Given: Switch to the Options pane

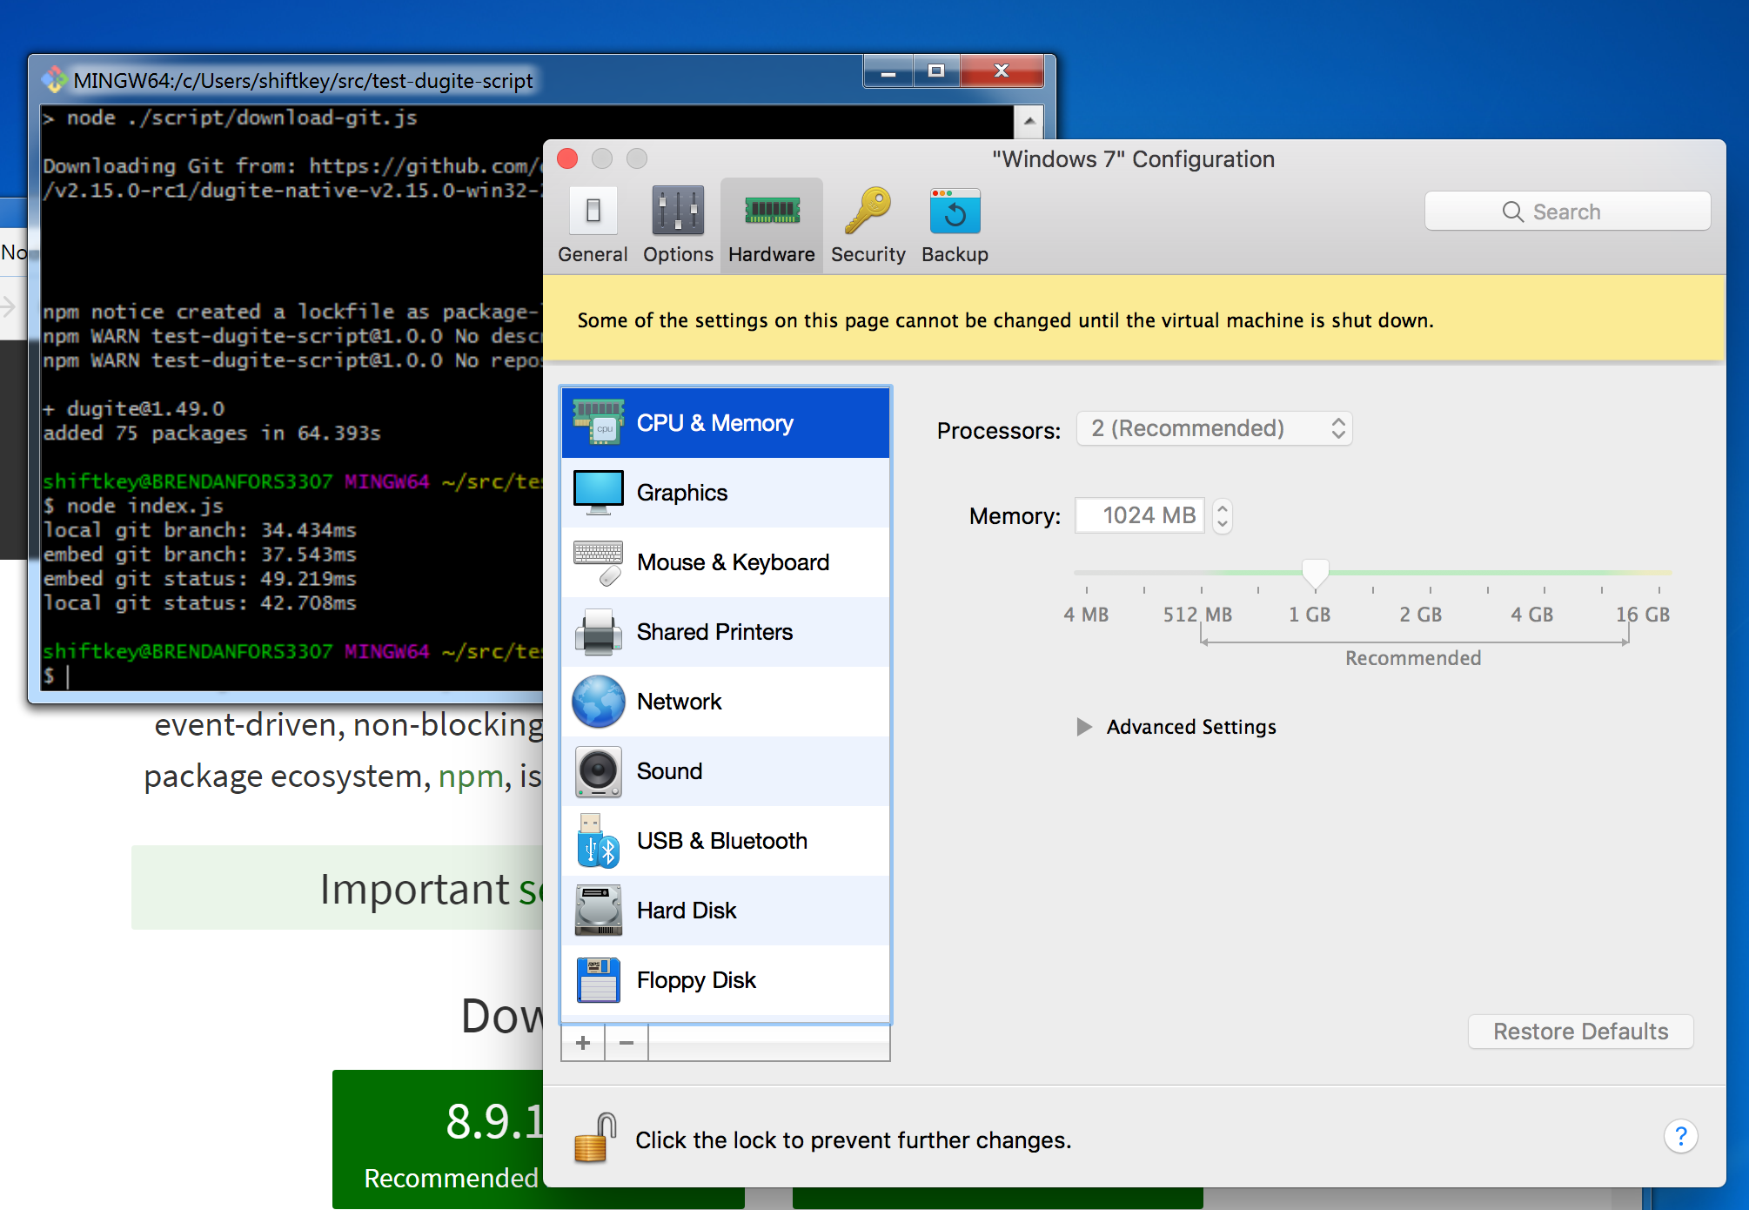Looking at the screenshot, I should [x=678, y=225].
